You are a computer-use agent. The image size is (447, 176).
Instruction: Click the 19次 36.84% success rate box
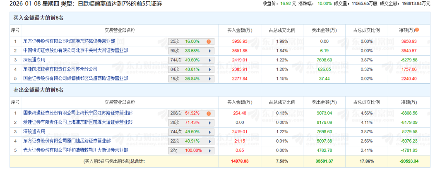191,79
